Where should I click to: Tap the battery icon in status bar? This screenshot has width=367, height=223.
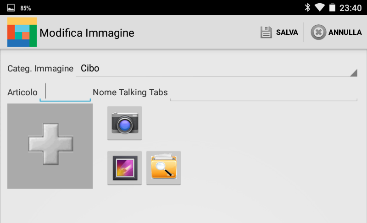click(x=332, y=7)
